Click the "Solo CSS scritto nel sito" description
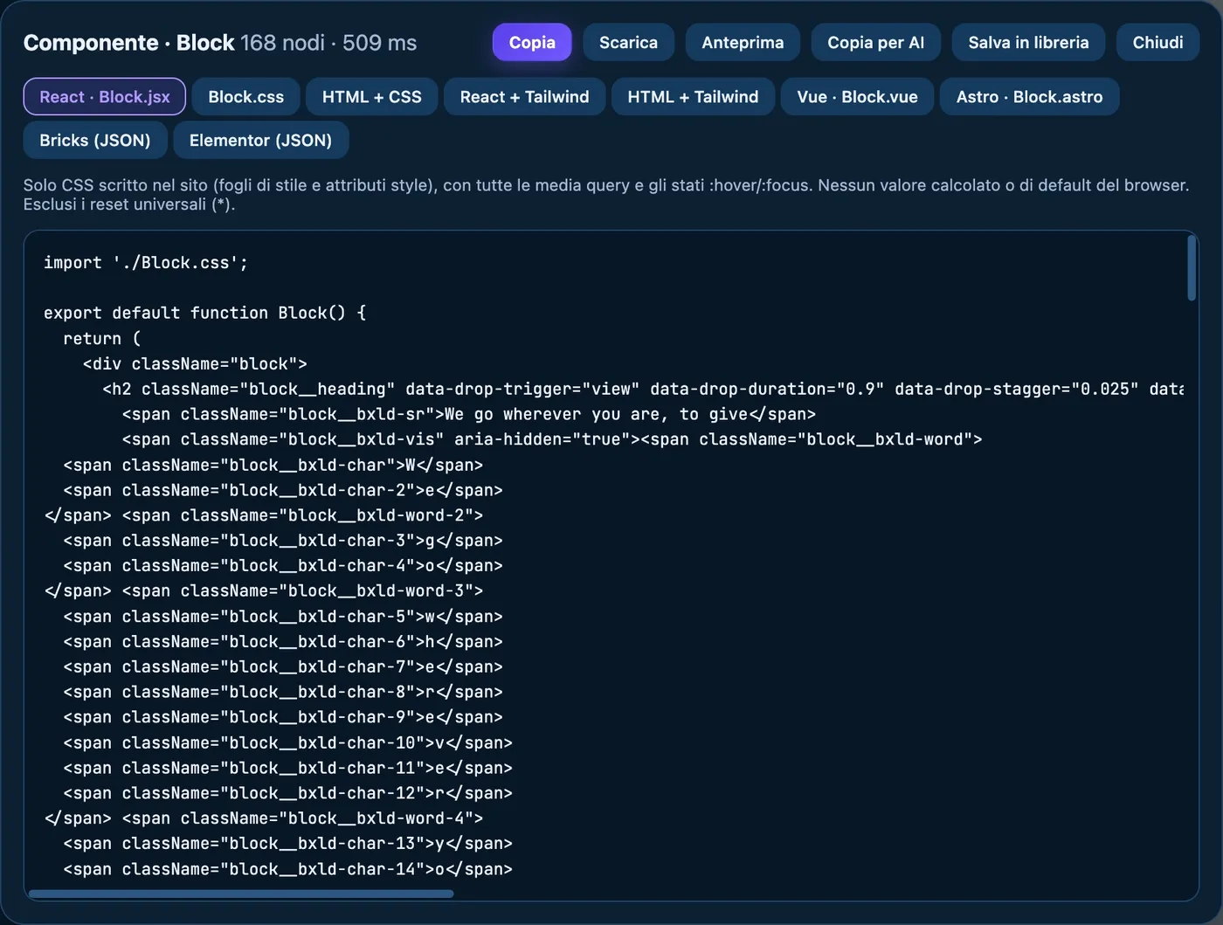The width and height of the screenshot is (1223, 925). click(x=606, y=195)
